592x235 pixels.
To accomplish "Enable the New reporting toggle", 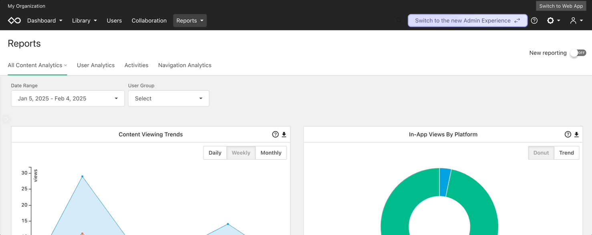I will tap(578, 53).
